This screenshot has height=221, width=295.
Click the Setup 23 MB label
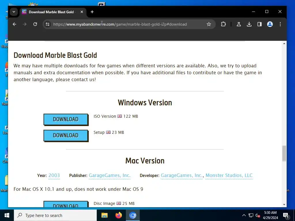tap(109, 132)
